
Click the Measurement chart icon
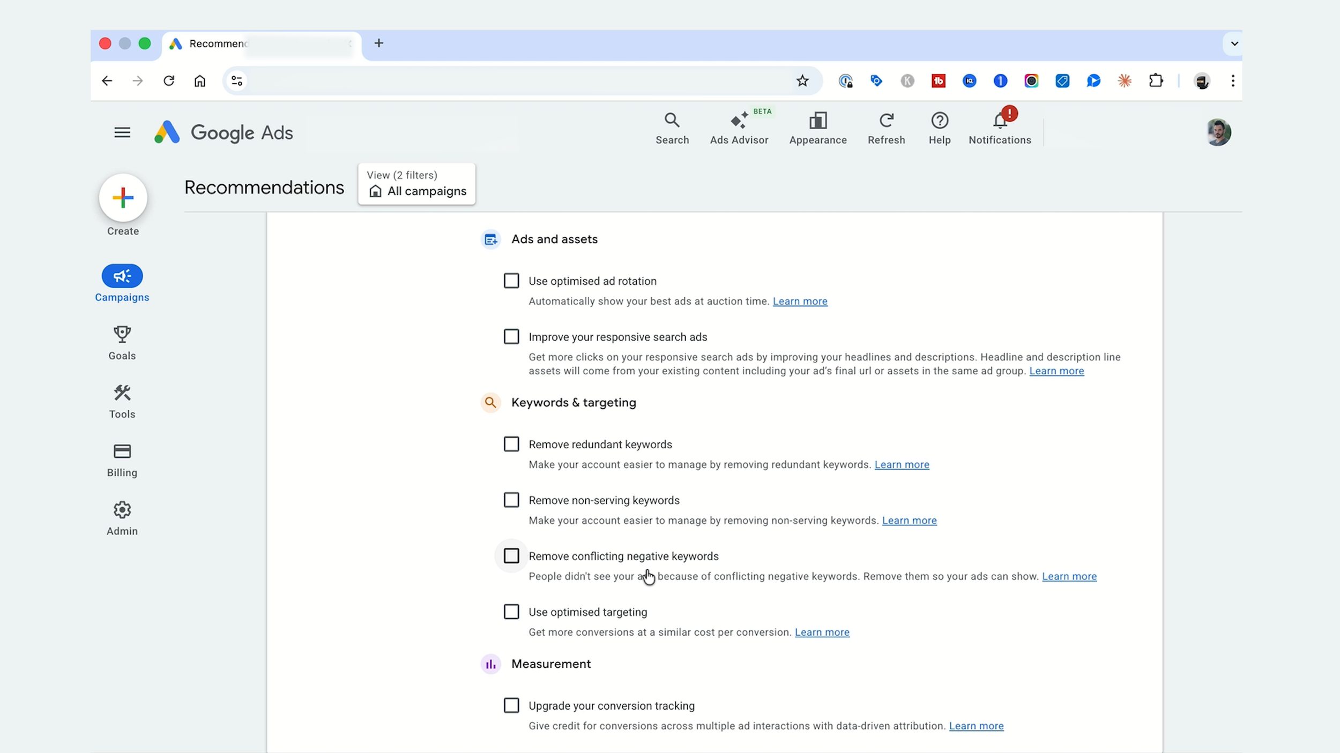coord(490,664)
